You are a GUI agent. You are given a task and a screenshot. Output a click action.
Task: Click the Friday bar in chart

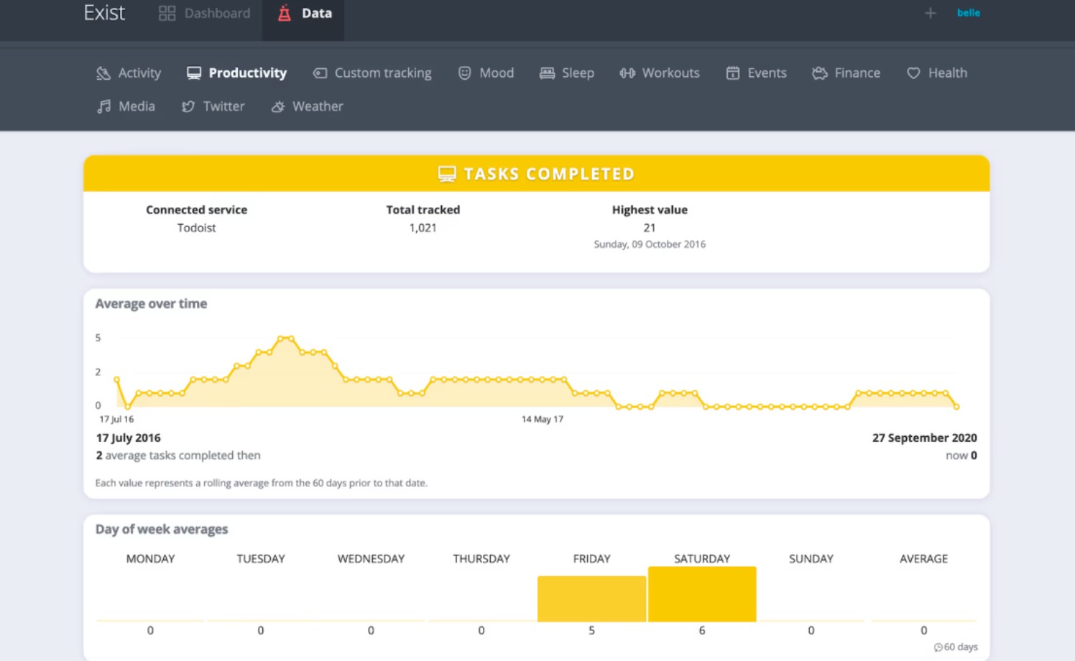pyautogui.click(x=591, y=598)
